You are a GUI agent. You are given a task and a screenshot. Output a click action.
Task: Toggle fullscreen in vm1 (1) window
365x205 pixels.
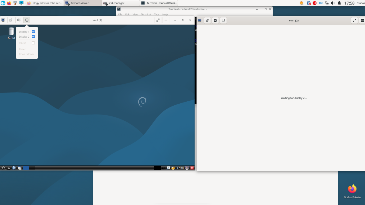click(158, 20)
